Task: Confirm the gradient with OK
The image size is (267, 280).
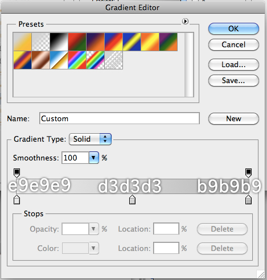Action: (x=233, y=29)
